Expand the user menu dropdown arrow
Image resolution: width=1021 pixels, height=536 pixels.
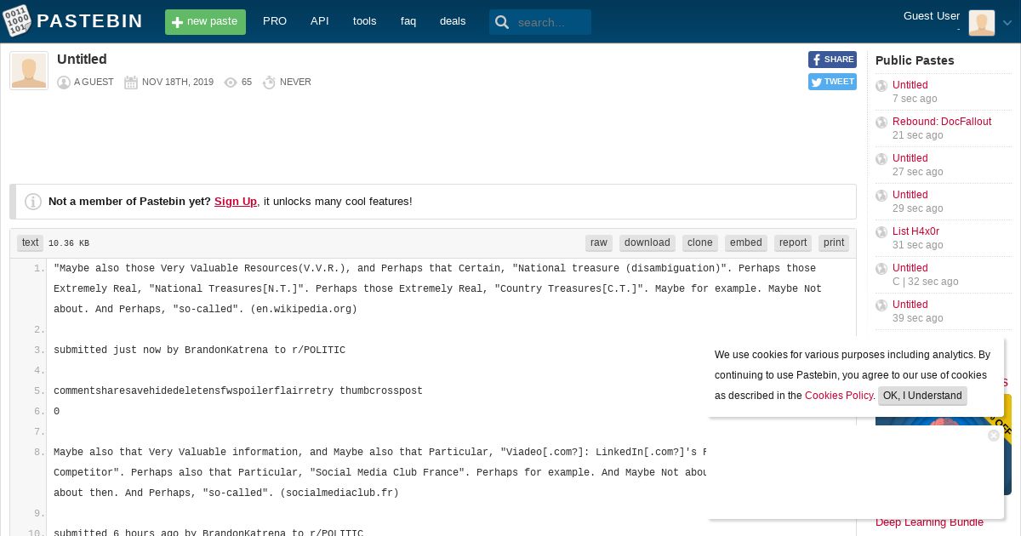(x=1007, y=24)
